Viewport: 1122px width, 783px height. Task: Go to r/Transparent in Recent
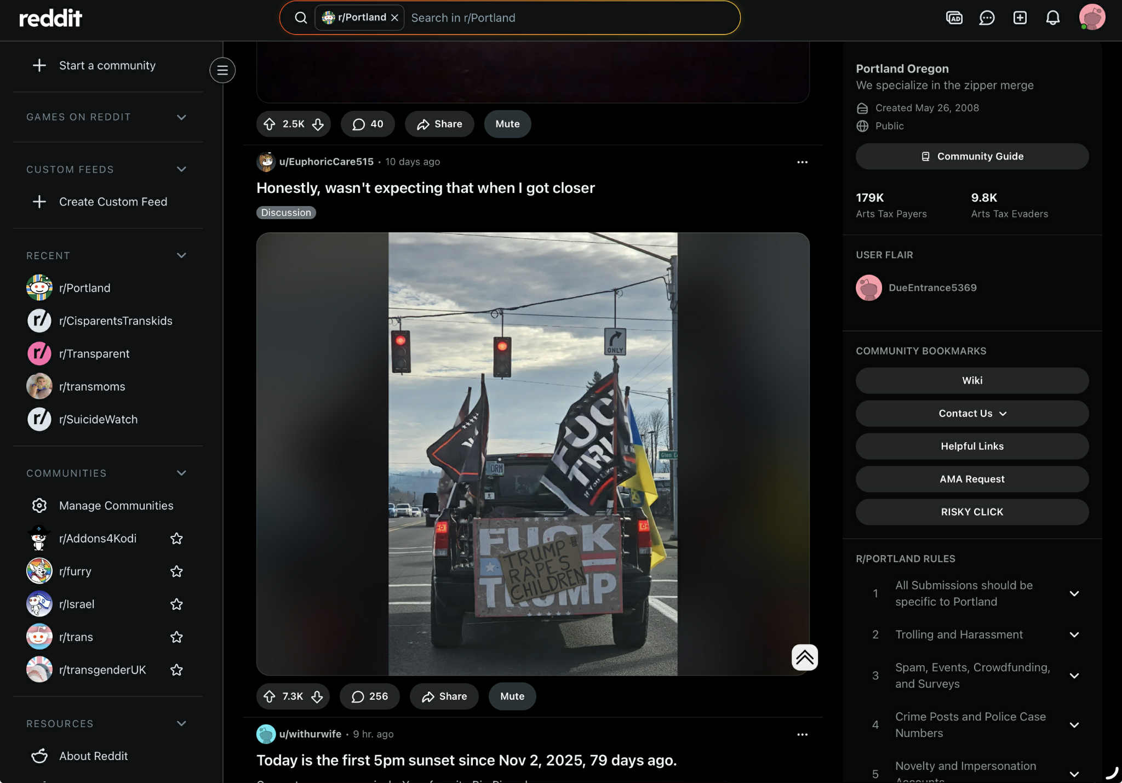(94, 354)
